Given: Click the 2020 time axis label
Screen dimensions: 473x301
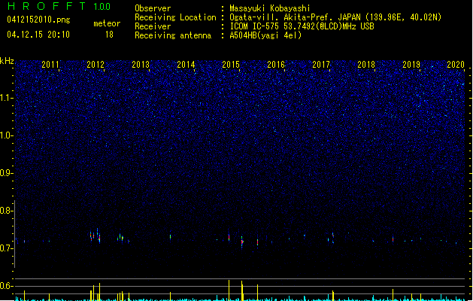Looking at the screenshot, I should (x=456, y=65).
